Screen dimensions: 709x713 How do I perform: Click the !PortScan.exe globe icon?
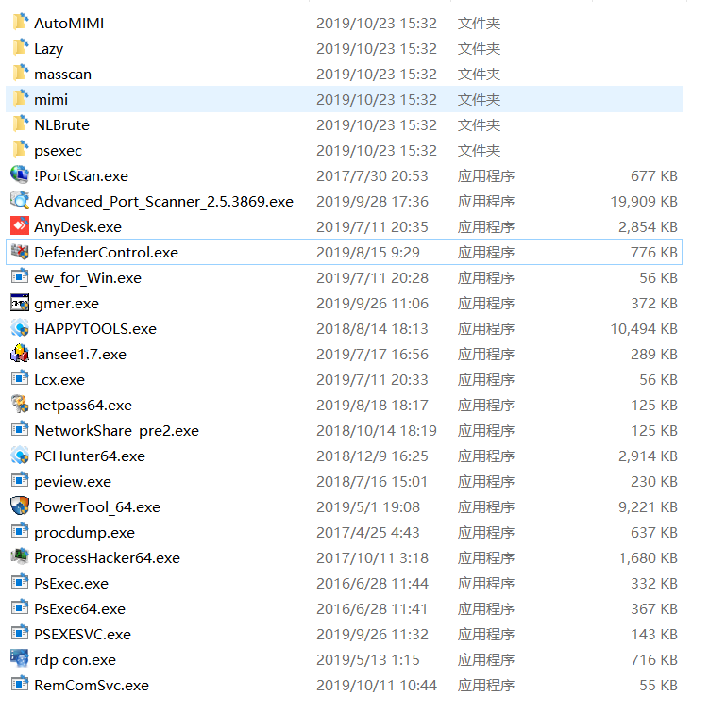click(x=20, y=175)
